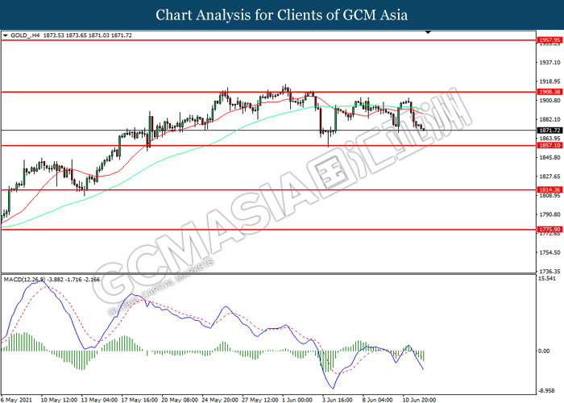This screenshot has height=403, width=564.
Task: Click the 1808.95 price scale value
Action: (549, 195)
